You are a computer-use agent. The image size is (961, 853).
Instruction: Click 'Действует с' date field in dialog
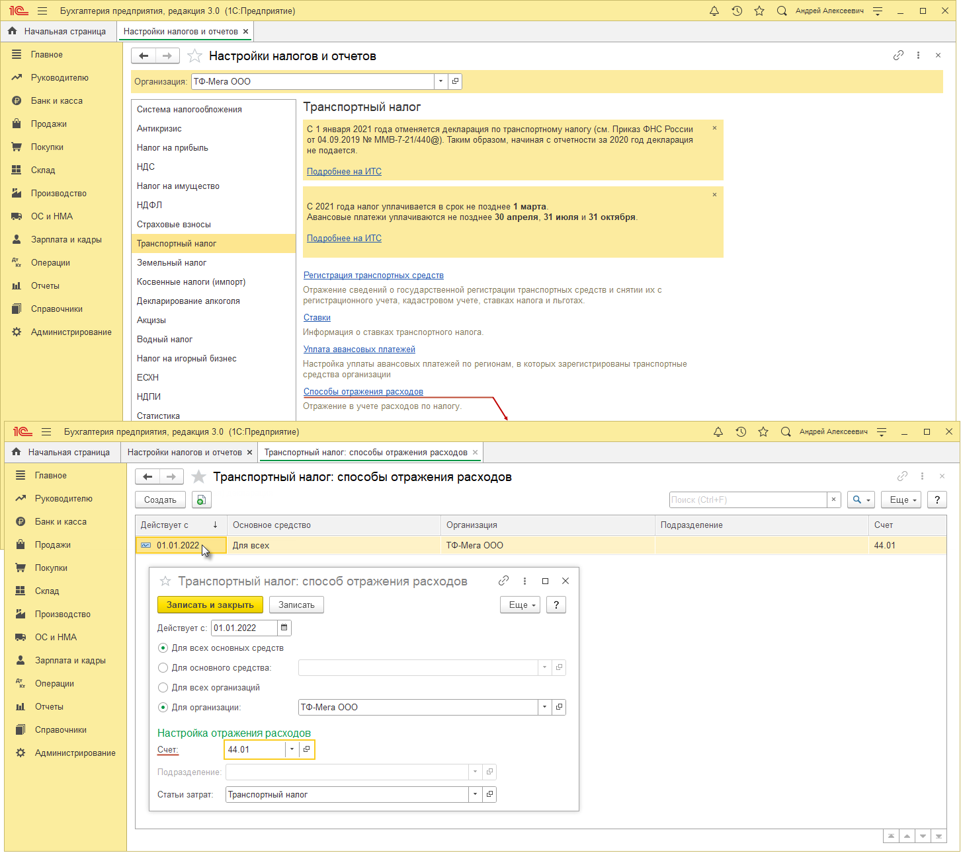[x=244, y=628]
